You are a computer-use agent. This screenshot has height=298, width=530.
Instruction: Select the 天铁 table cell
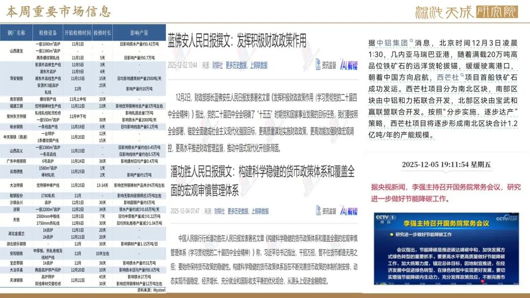[16, 220]
